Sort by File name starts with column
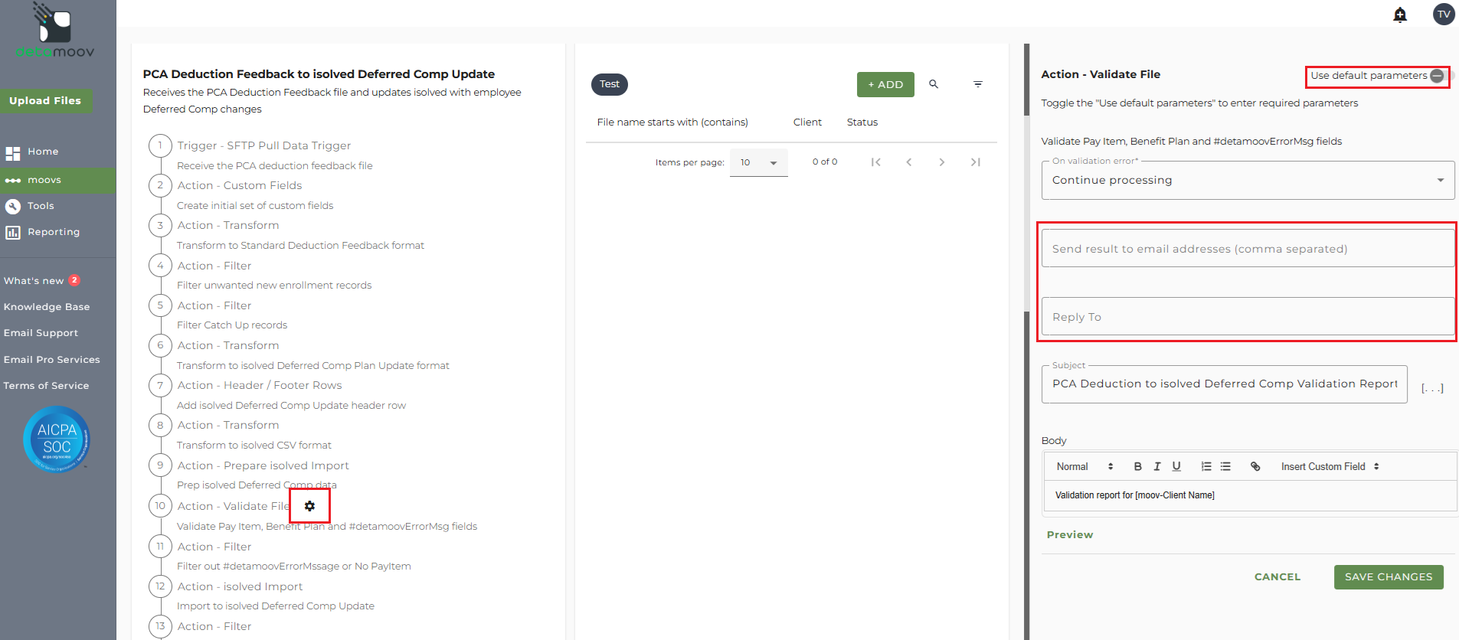This screenshot has height=640, width=1459. pos(672,122)
